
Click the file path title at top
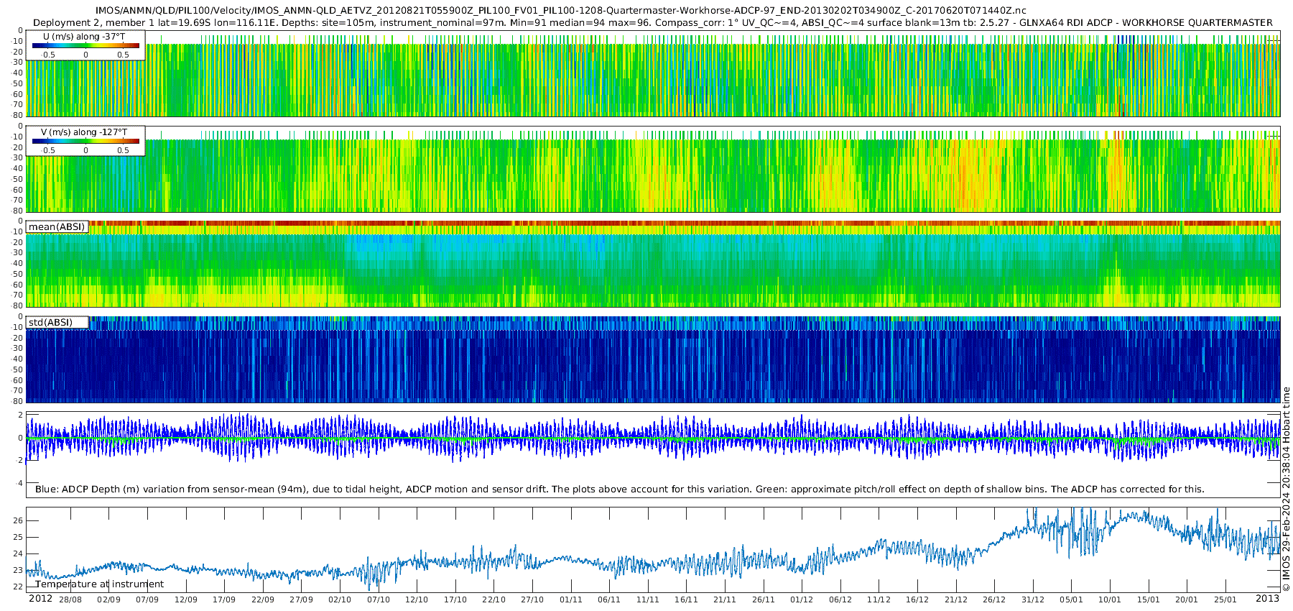561,11
